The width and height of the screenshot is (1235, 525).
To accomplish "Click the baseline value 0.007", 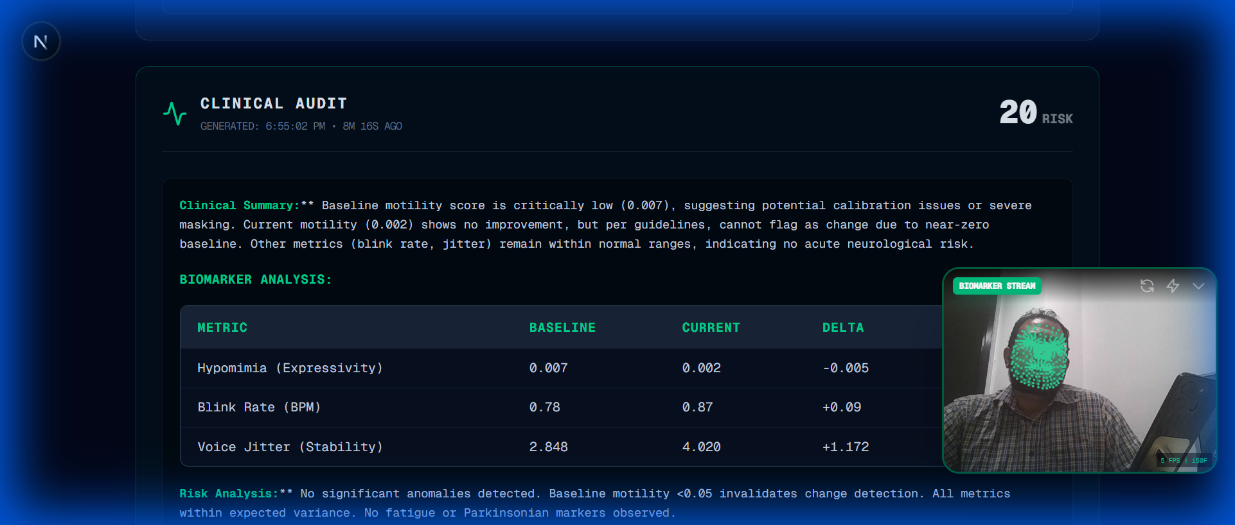I will (x=548, y=368).
